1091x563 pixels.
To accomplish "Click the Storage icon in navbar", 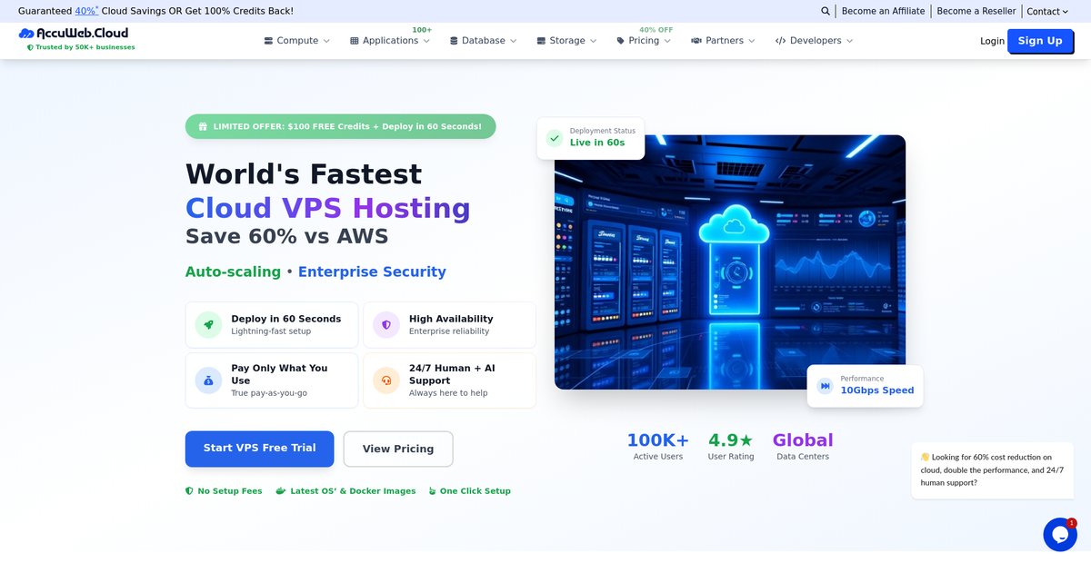I will coord(541,41).
